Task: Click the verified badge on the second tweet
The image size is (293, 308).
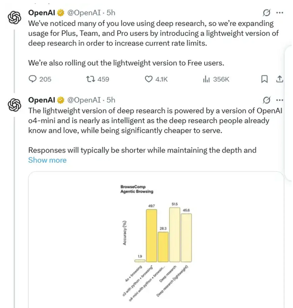Action: point(61,100)
